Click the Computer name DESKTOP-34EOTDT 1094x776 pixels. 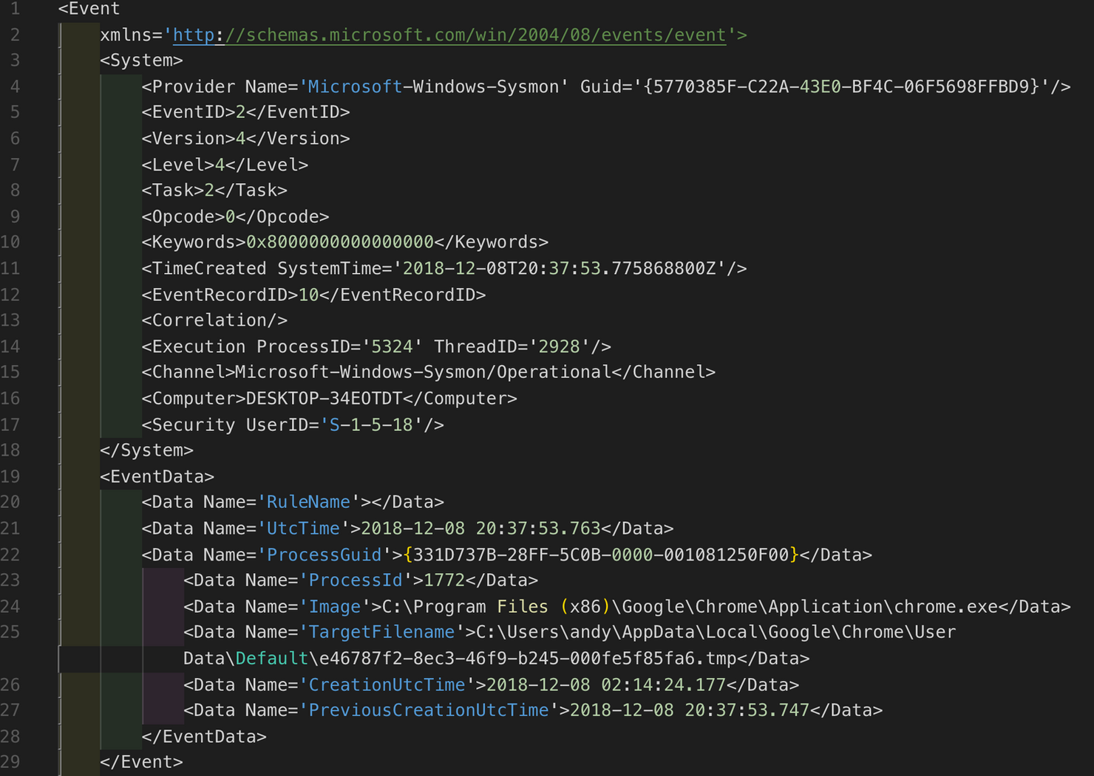coord(324,399)
